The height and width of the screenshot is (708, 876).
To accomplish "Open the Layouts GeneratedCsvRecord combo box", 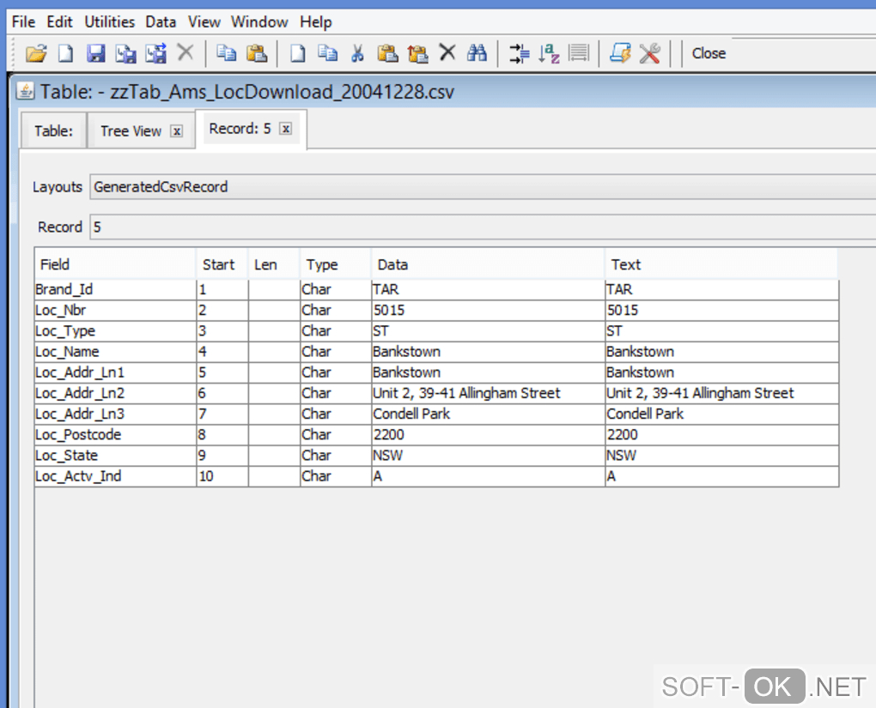I will click(x=483, y=187).
